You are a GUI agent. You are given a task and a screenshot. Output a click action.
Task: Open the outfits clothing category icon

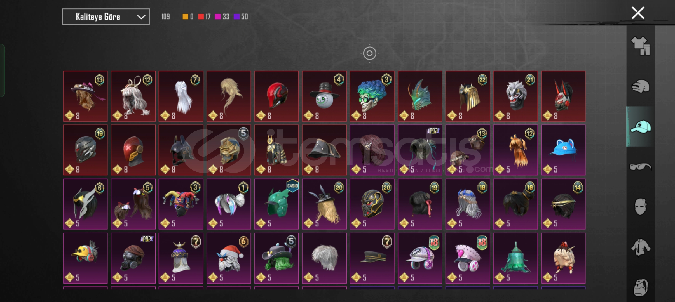click(x=640, y=46)
